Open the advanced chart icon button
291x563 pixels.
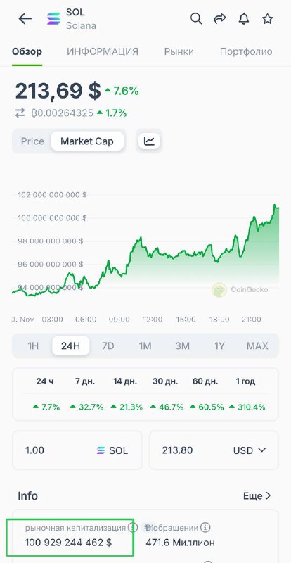point(149,141)
